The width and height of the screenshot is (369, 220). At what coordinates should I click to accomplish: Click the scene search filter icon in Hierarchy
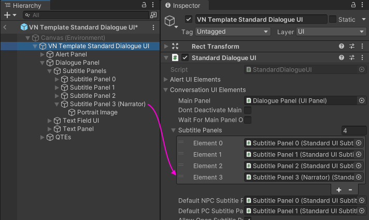click(153, 15)
